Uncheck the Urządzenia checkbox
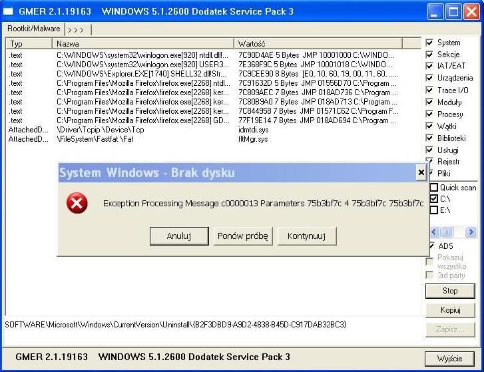484x372 pixels. tap(429, 78)
